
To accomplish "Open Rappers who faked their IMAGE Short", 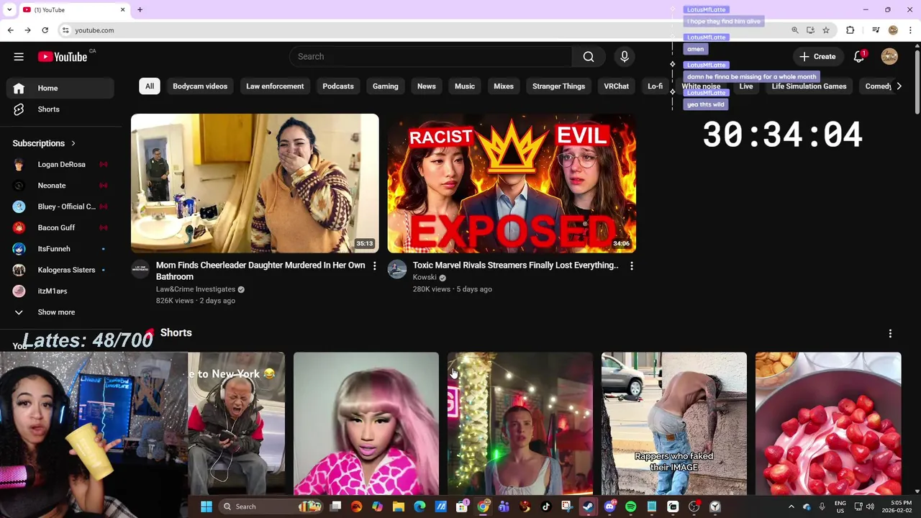I will 674,424.
